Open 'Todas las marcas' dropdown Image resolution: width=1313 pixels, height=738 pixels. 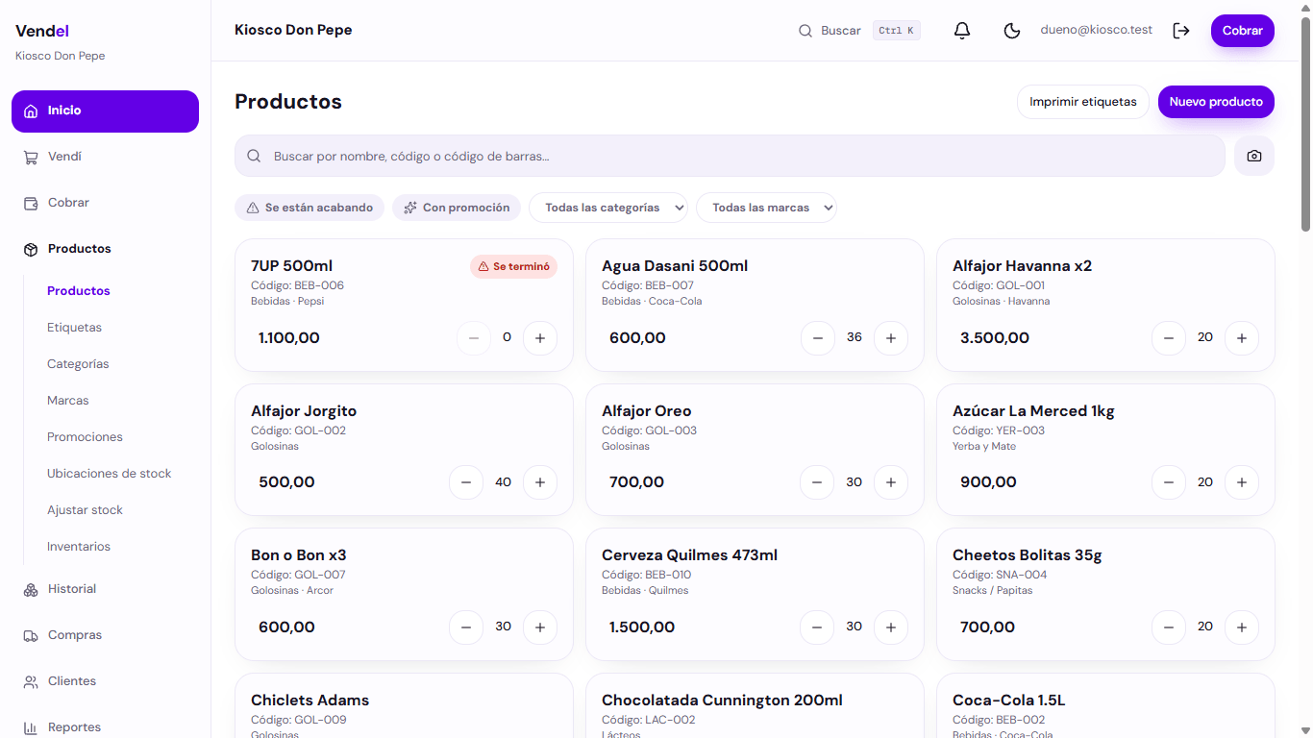tap(766, 208)
